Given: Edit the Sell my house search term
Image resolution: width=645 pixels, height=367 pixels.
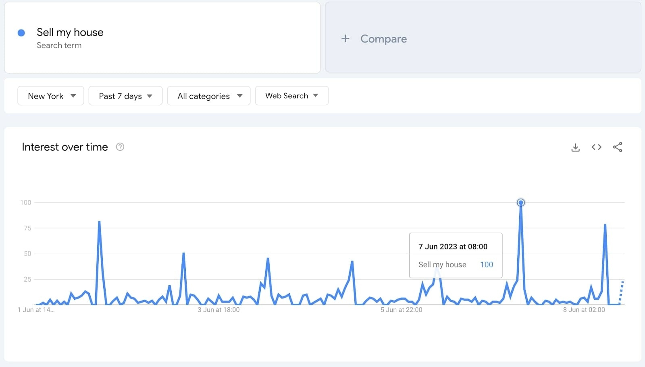Looking at the screenshot, I should [70, 32].
